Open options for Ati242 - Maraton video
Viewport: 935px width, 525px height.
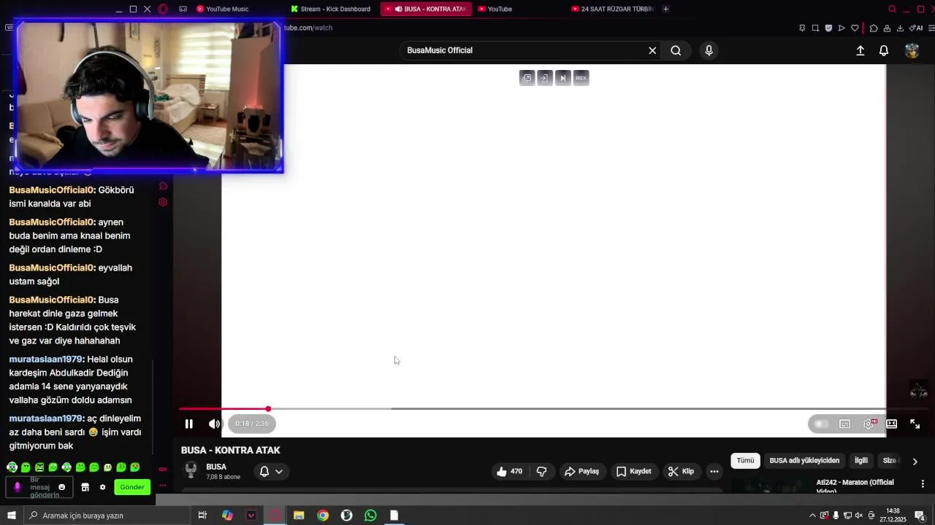[923, 484]
